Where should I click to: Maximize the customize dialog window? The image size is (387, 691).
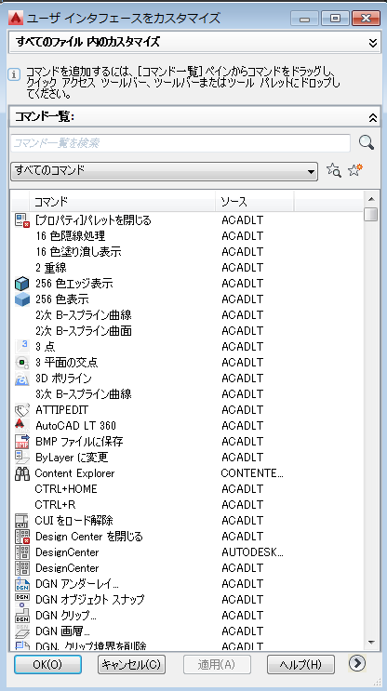tap(336, 19)
